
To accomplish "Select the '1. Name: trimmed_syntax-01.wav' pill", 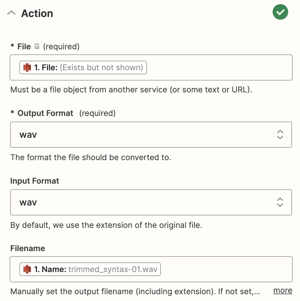I will [x=90, y=269].
